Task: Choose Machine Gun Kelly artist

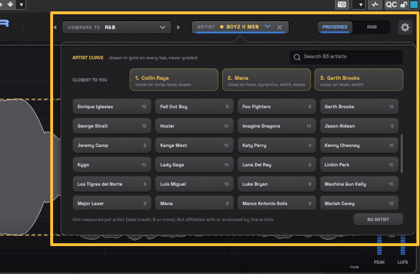Action: (x=359, y=184)
